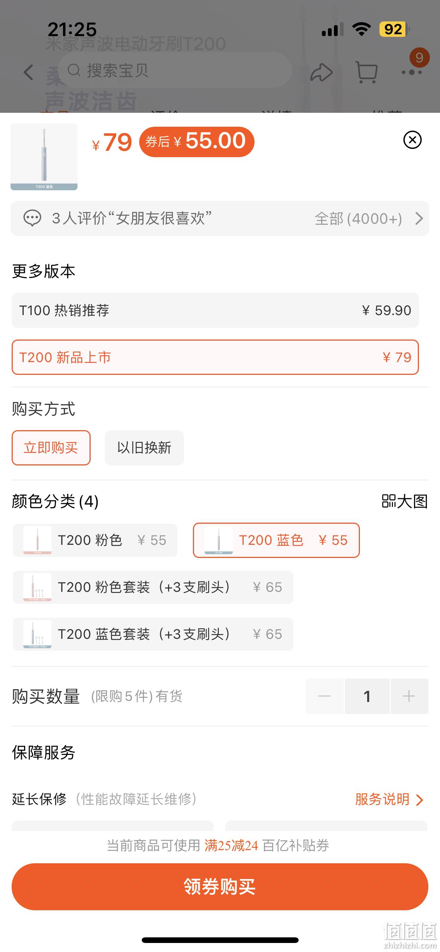Open the three-dot more menu
This screenshot has width=440, height=952.
pos(411,72)
